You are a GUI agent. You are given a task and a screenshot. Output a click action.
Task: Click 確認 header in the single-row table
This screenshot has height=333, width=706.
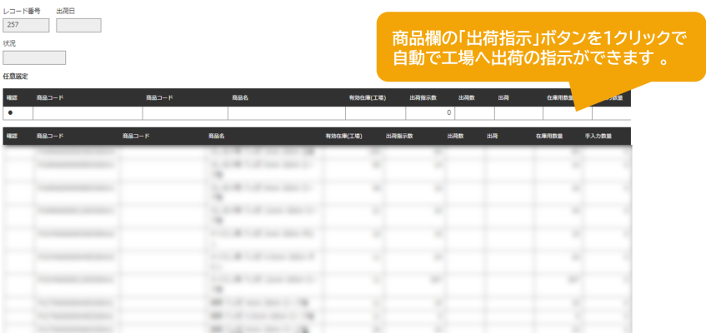pos(12,97)
